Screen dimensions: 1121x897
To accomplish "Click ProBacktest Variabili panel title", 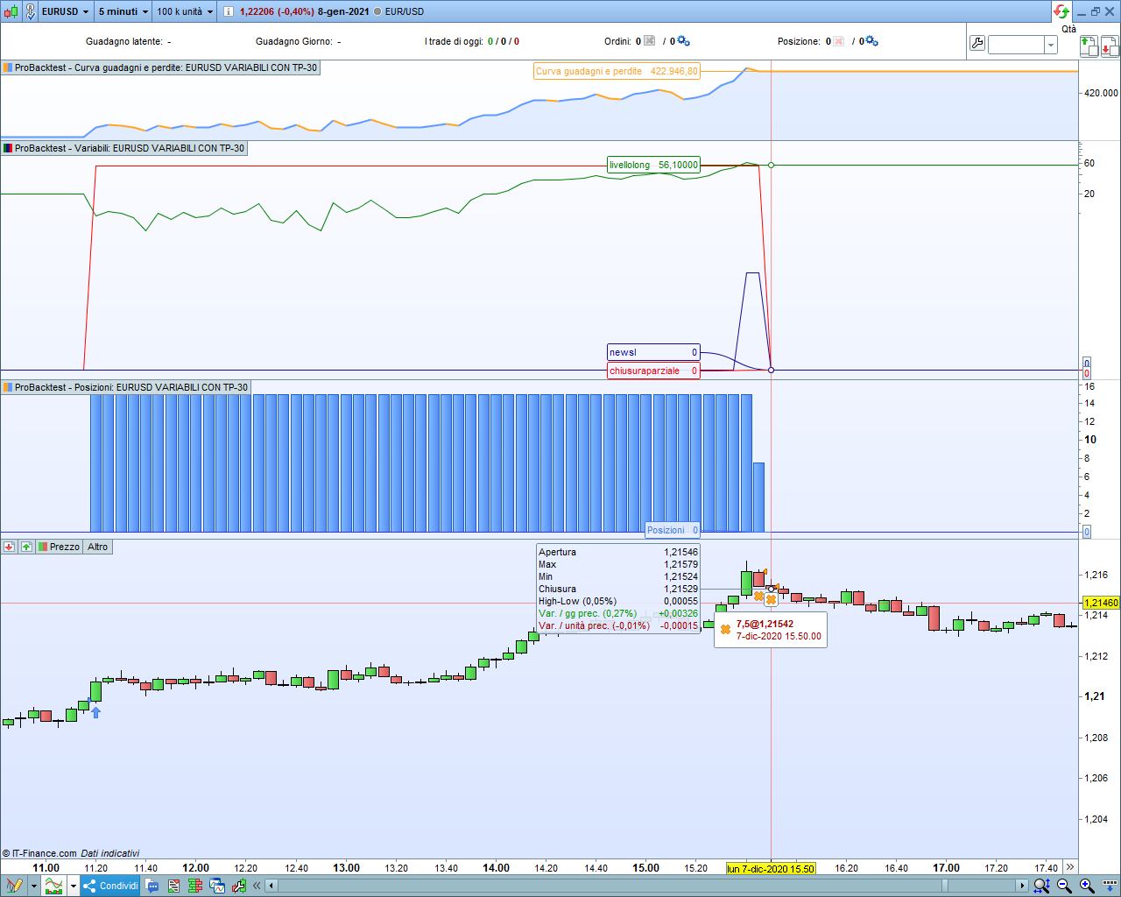I will click(124, 148).
